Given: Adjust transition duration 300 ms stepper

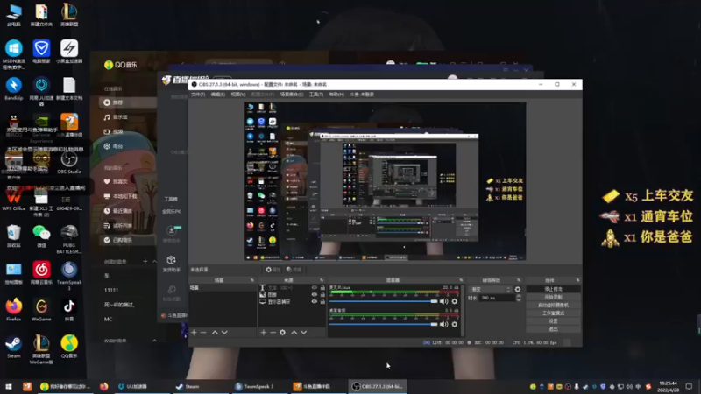Looking at the screenshot, I should pos(519,298).
